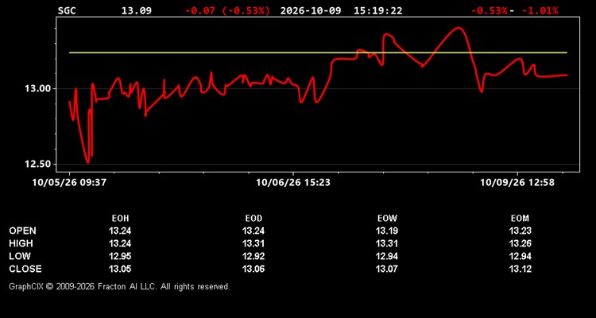Screen dimensions: 596x318
Task: Click the LOW row label
Action: pos(20,256)
